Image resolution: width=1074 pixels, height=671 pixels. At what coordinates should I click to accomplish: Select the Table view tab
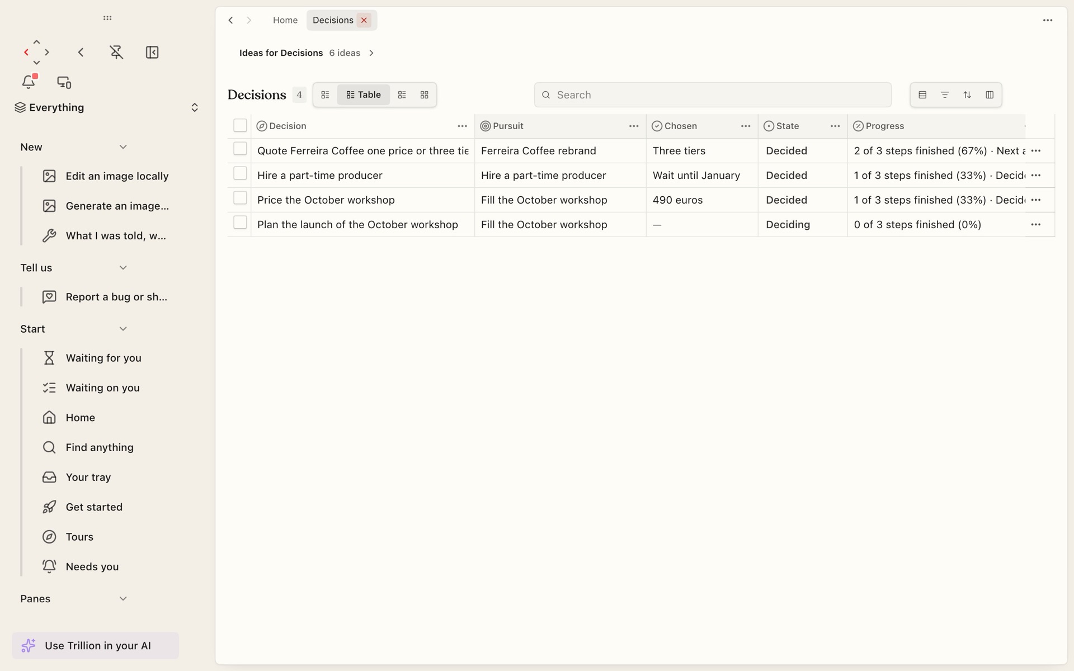364,95
